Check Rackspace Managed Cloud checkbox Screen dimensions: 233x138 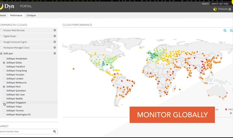coord(1,48)
